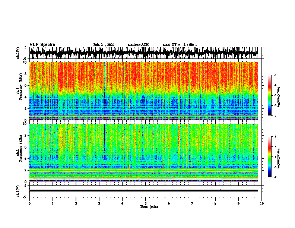Click the ch.1 frequency axis "6" tick label

[x=26, y=86]
